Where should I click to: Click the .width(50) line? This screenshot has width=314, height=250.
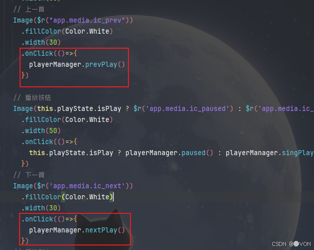[41, 131]
